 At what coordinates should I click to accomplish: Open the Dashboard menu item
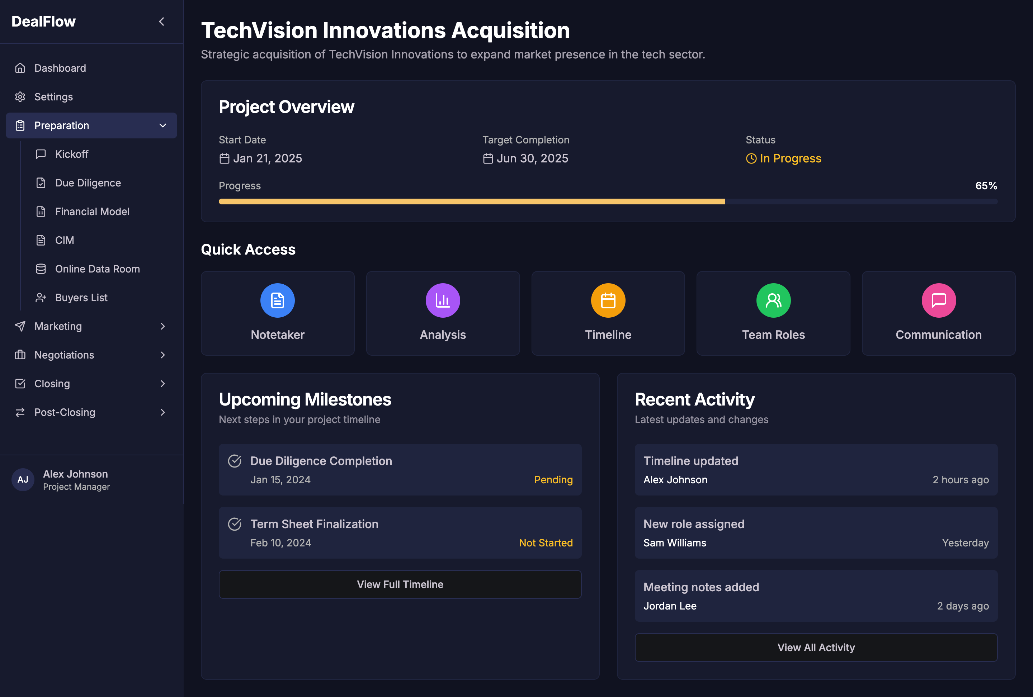60,67
